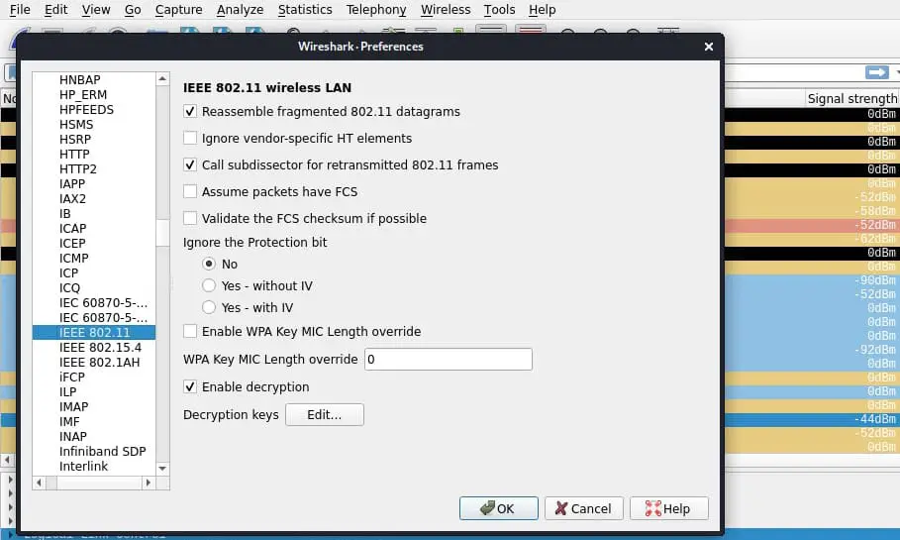900x540 pixels.
Task: Select ICQ protocol entry
Action: tap(69, 288)
